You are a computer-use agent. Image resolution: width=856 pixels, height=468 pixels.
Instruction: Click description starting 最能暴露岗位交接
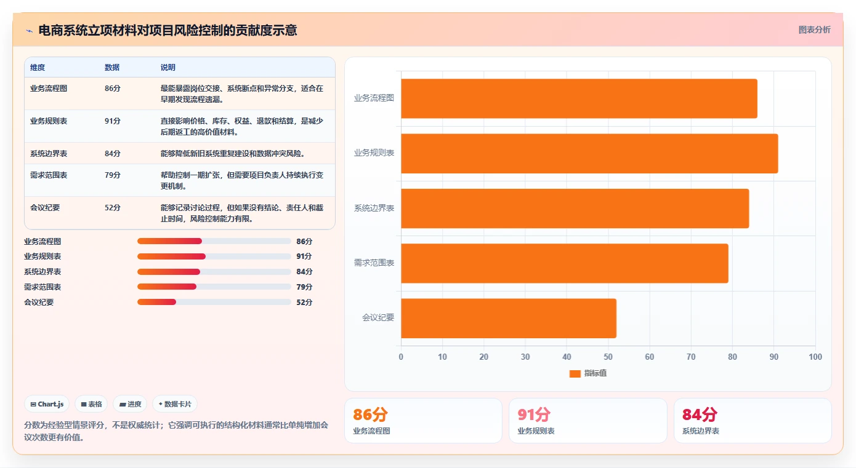(x=242, y=94)
